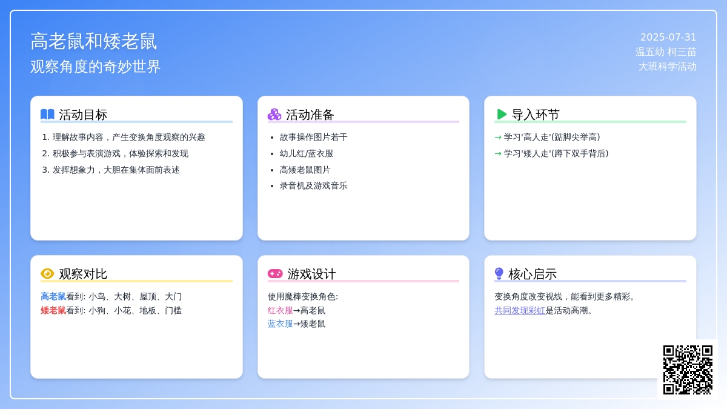Click the 蓝衣服 colored text

281,324
